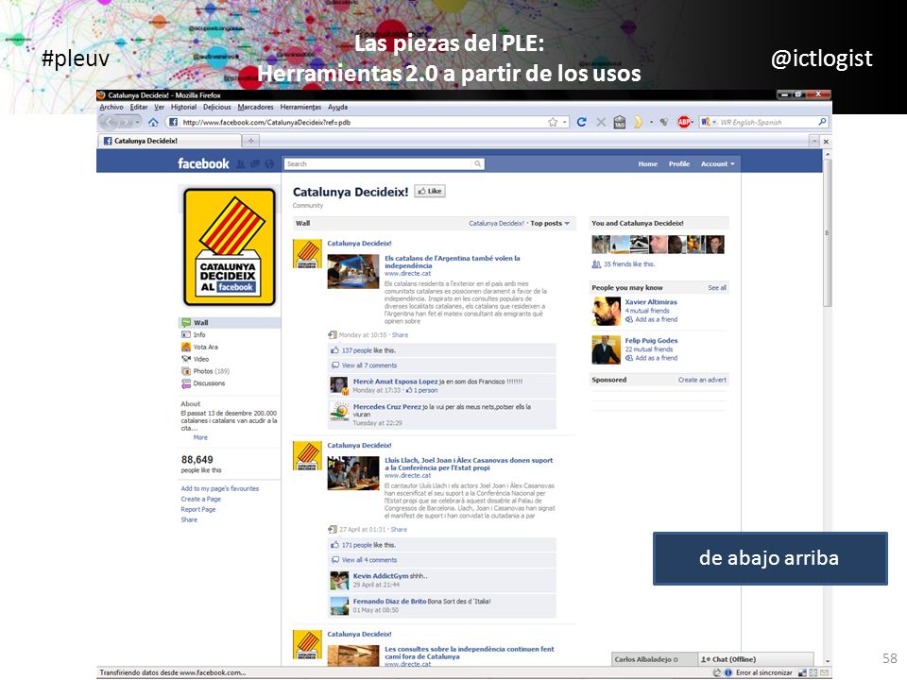Open the Historial menu
This screenshot has width=907, height=680.
coord(183,107)
